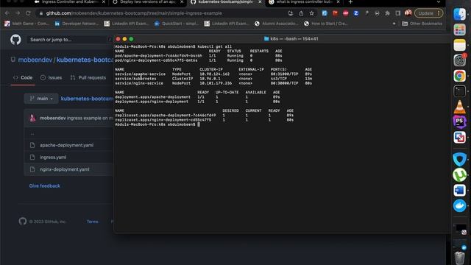Image resolution: width=471 pixels, height=265 pixels.
Task: Launch VLC media player from Dock
Action: click(x=459, y=107)
